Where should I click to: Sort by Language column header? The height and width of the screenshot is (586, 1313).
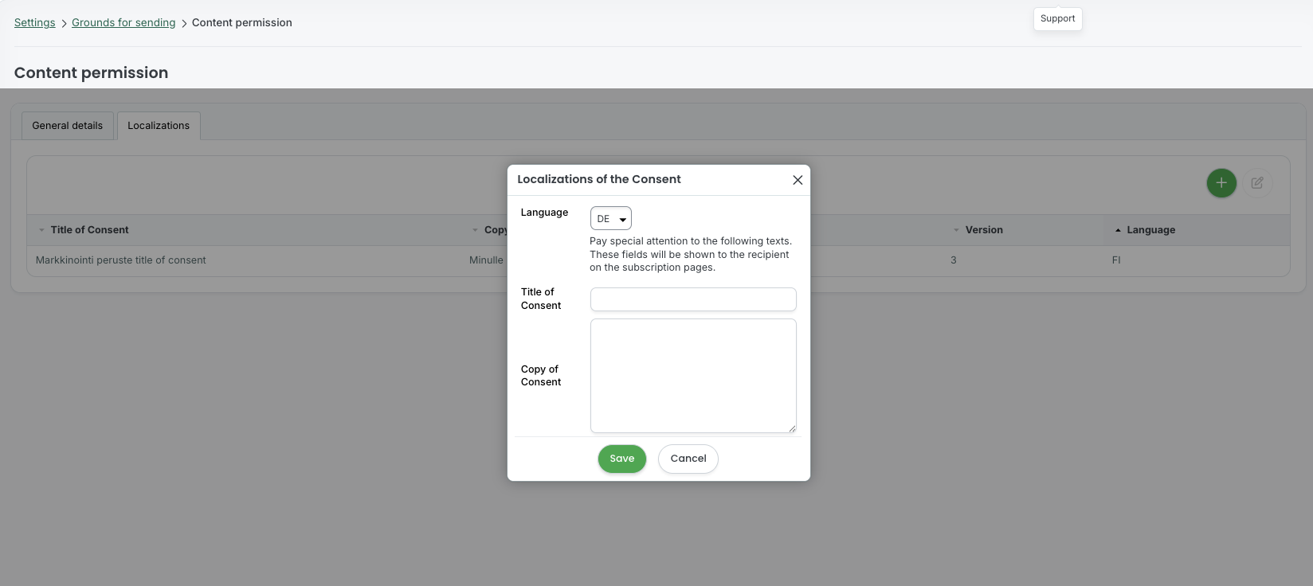coord(1150,230)
